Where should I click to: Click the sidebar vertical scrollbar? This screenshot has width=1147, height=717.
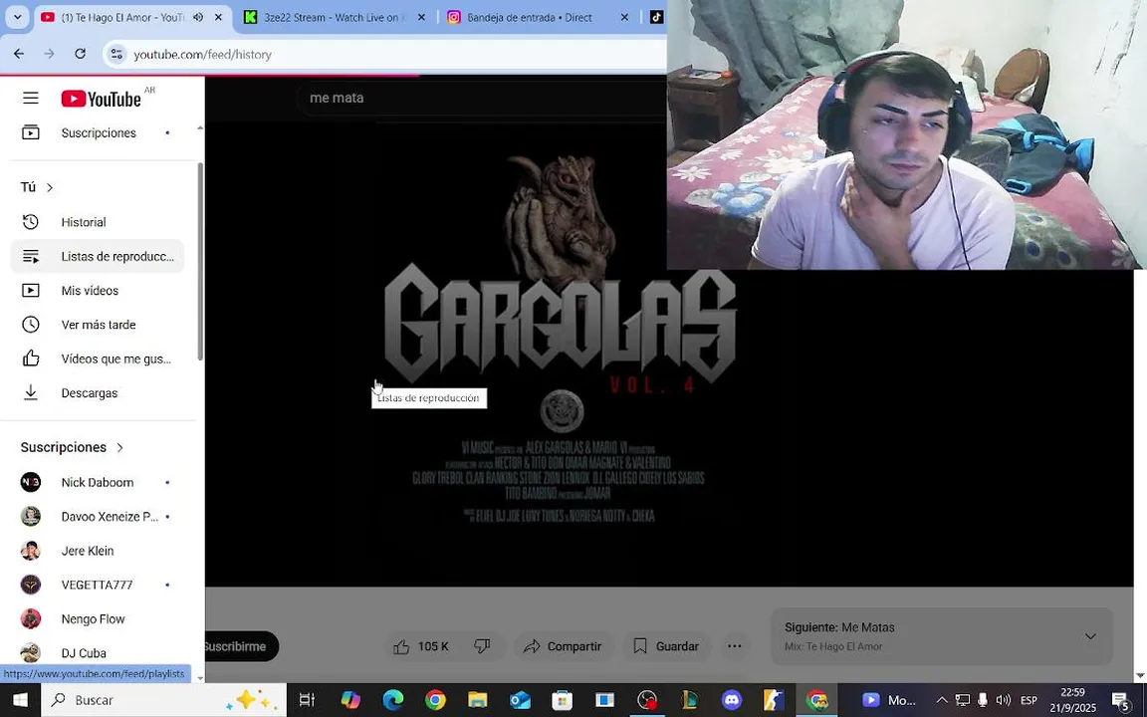coord(200,261)
